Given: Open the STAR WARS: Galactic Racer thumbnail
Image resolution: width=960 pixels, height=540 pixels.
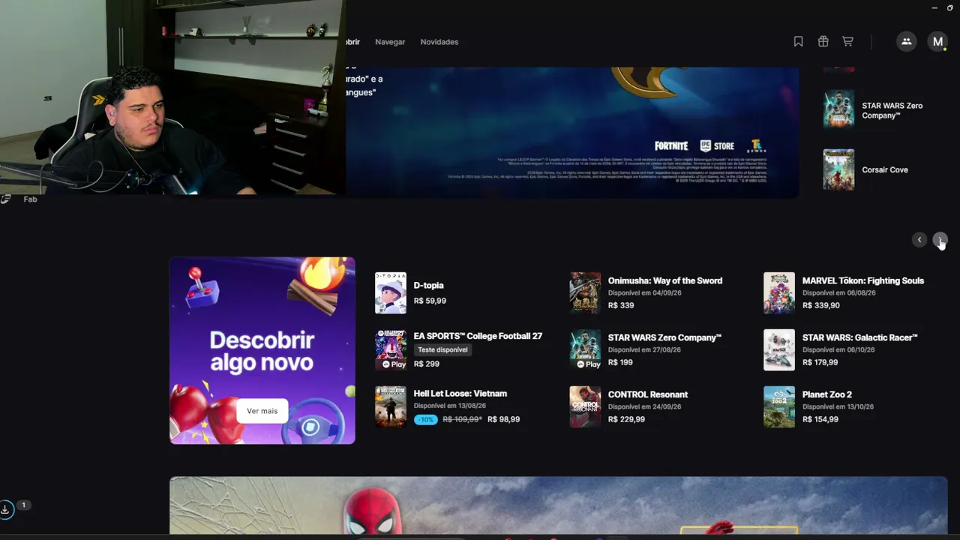Looking at the screenshot, I should [x=779, y=349].
